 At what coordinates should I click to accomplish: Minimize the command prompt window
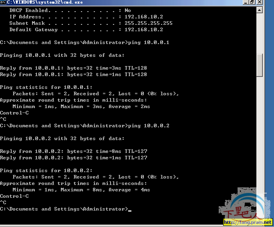tap(246, 3)
